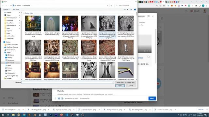This screenshot has width=209, height=117.
Task: Open the help icon in Open dialog
Action: (135, 9)
